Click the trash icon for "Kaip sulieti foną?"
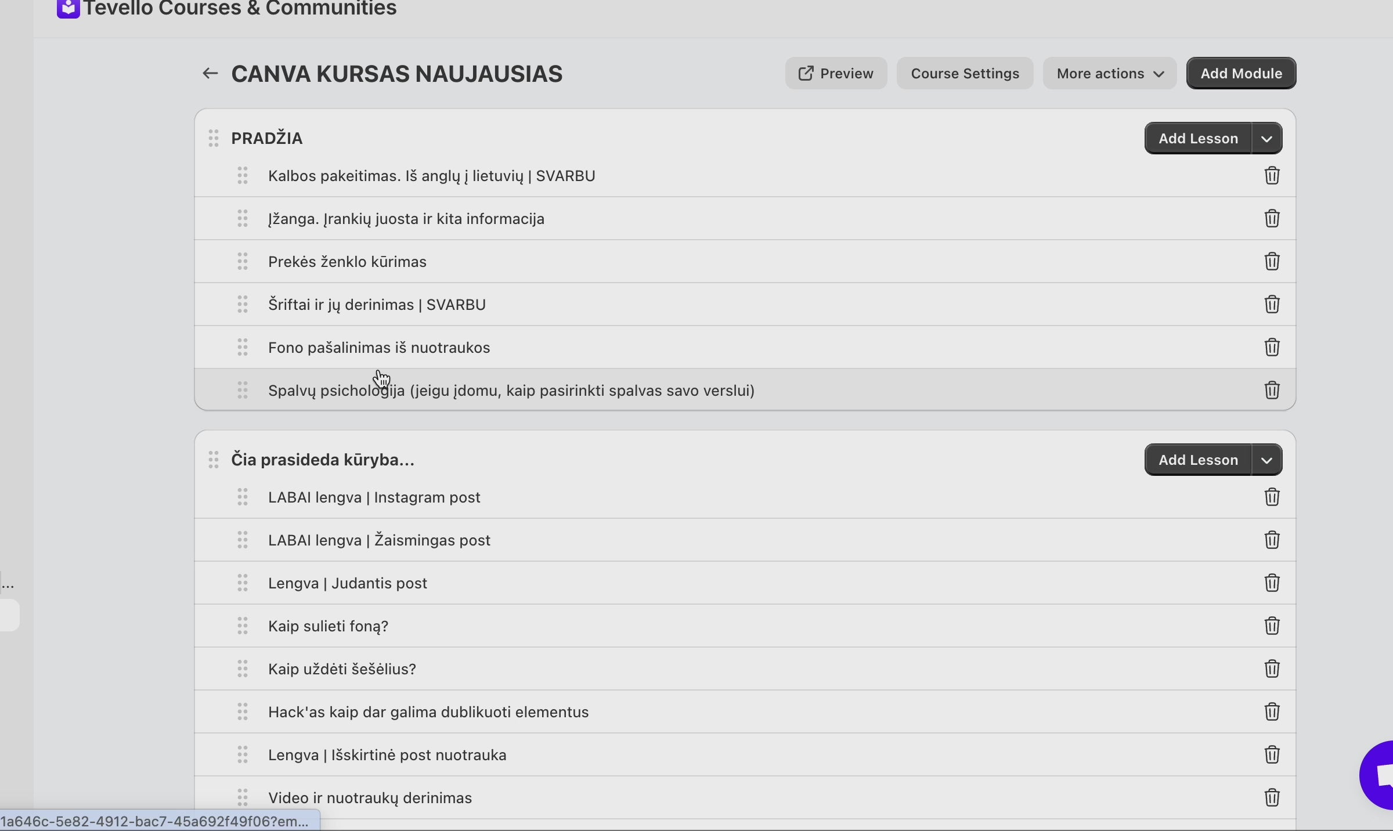This screenshot has width=1393, height=831. 1271,626
